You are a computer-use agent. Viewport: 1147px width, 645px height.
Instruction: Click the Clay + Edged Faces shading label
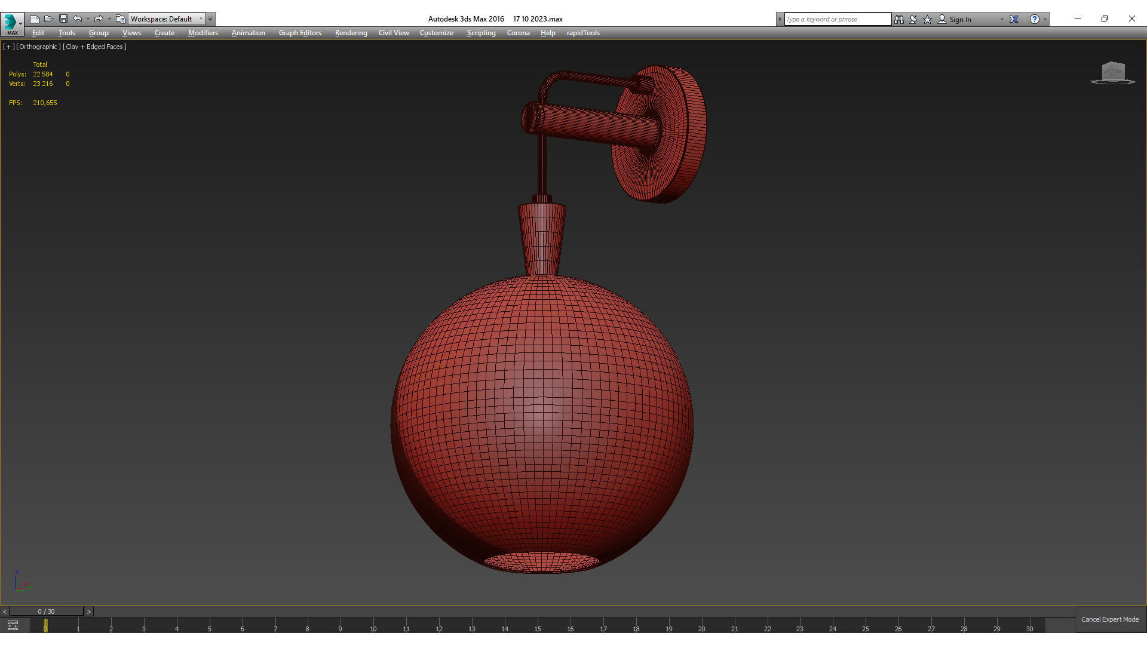pyautogui.click(x=94, y=47)
